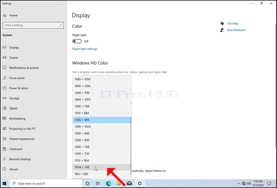Click the Projecting to this PC icon
This screenshot has height=188, width=277.
(4, 128)
